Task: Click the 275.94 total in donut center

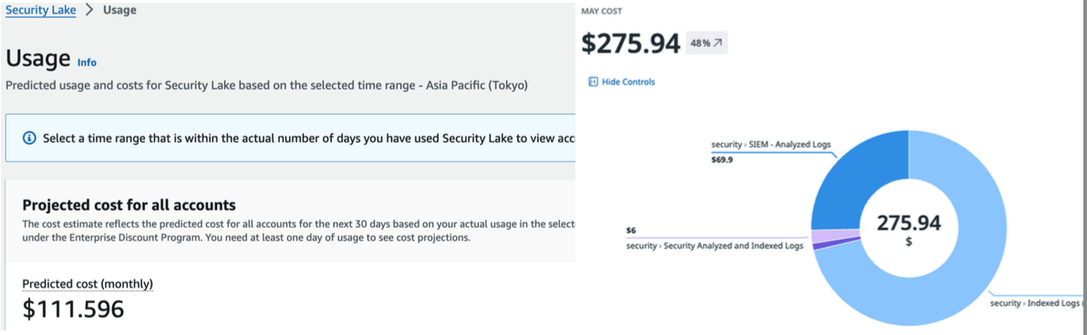Action: [909, 223]
